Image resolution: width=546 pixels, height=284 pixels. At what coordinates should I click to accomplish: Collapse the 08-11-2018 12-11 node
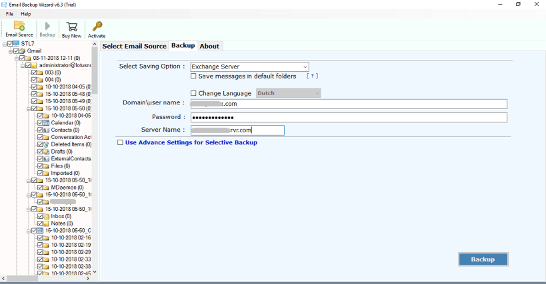pos(17,59)
